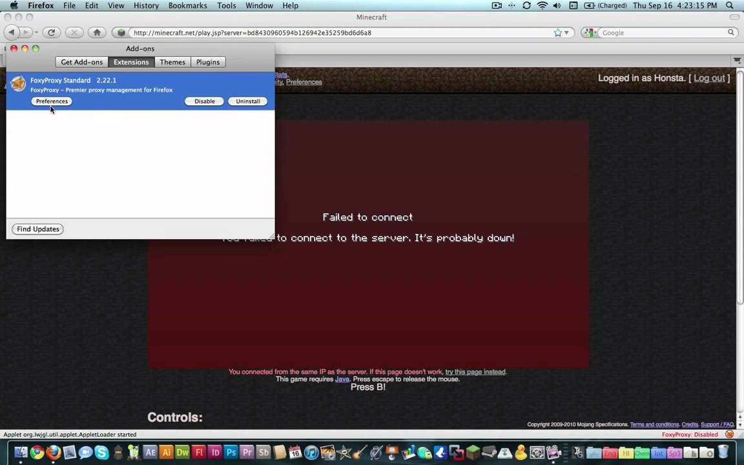Click Find Updates in Add-ons window
The width and height of the screenshot is (744, 465).
(x=38, y=229)
